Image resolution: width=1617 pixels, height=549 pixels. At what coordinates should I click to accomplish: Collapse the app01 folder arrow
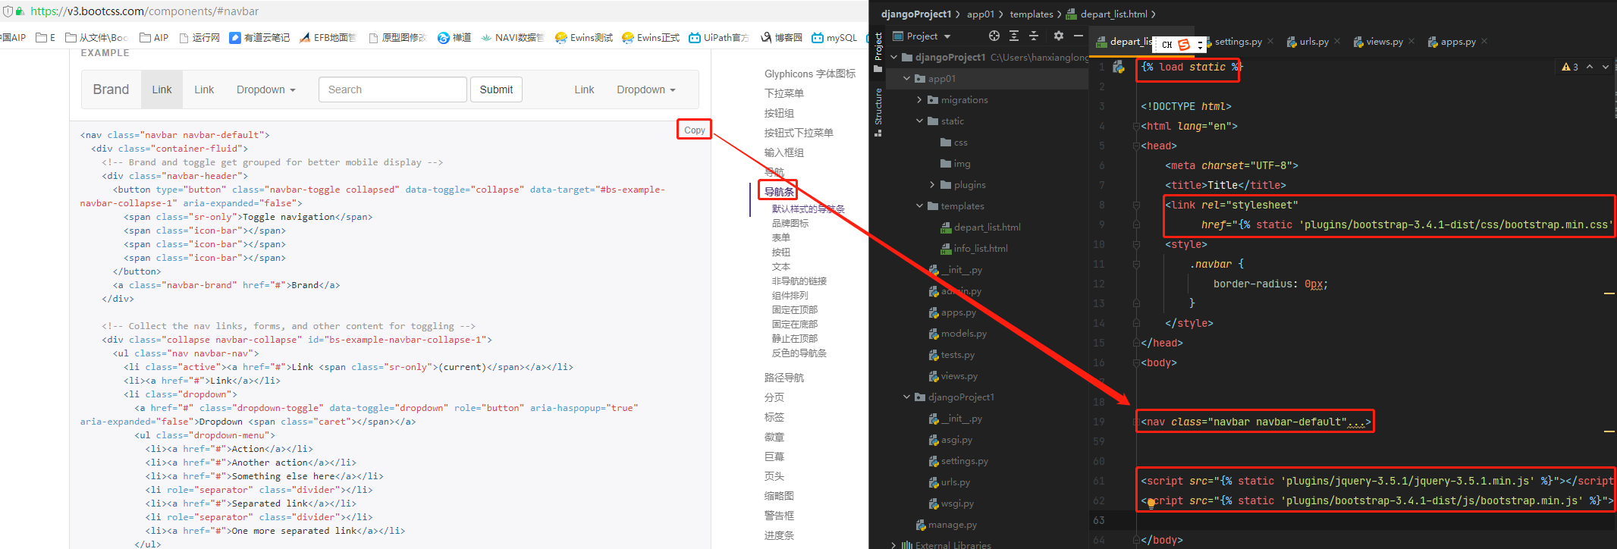pyautogui.click(x=907, y=78)
